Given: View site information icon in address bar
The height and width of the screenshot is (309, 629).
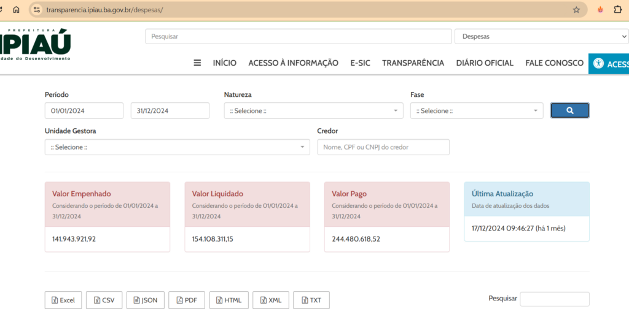Looking at the screenshot, I should 37,10.
